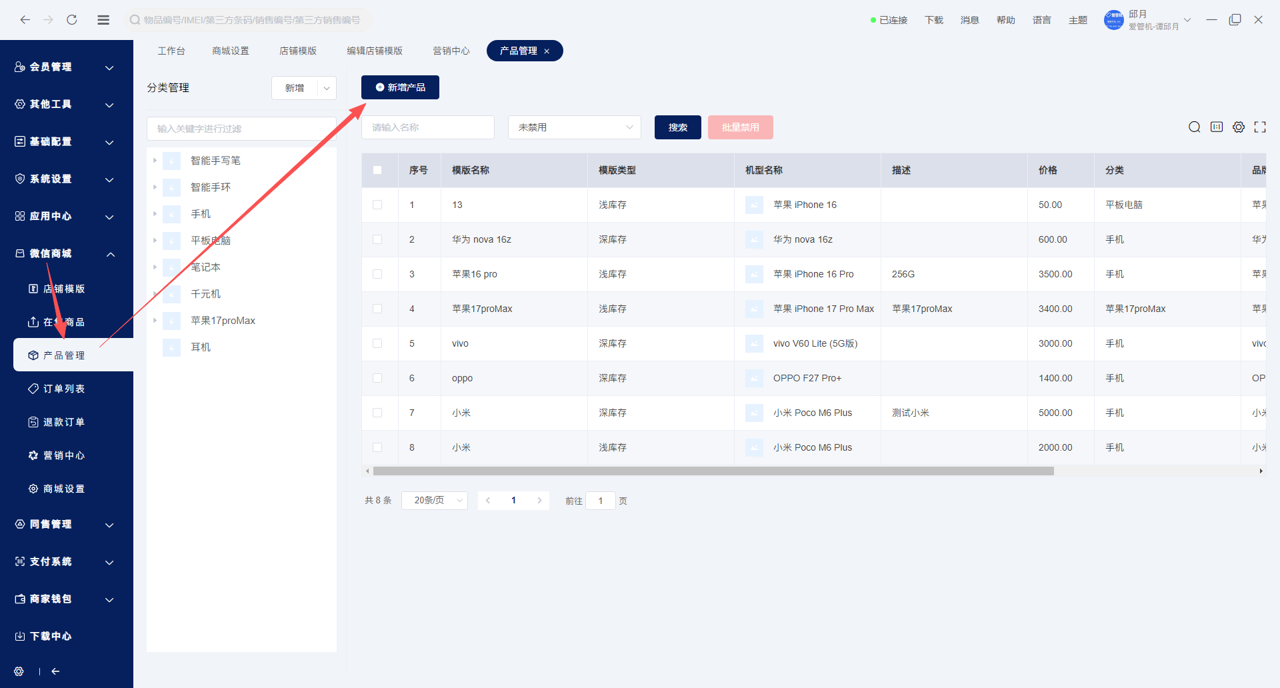The width and height of the screenshot is (1280, 688).
Task: Close the 产品管理 tab
Action: [547, 51]
